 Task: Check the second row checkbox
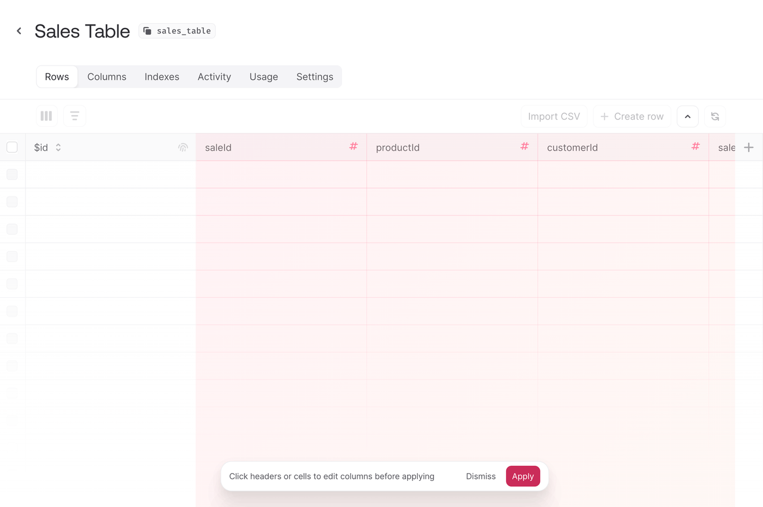coord(12,202)
